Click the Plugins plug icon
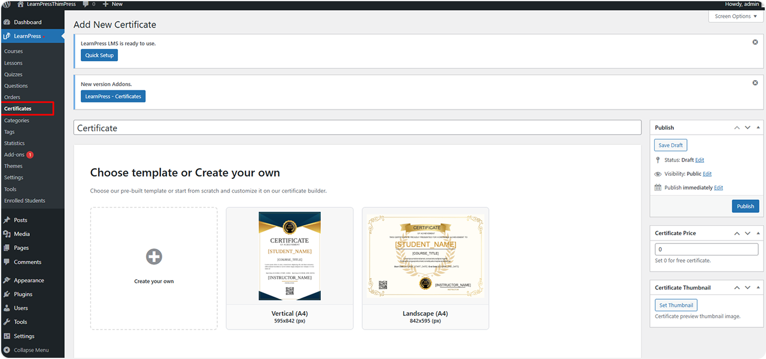The height and width of the screenshot is (359, 766). click(x=7, y=294)
